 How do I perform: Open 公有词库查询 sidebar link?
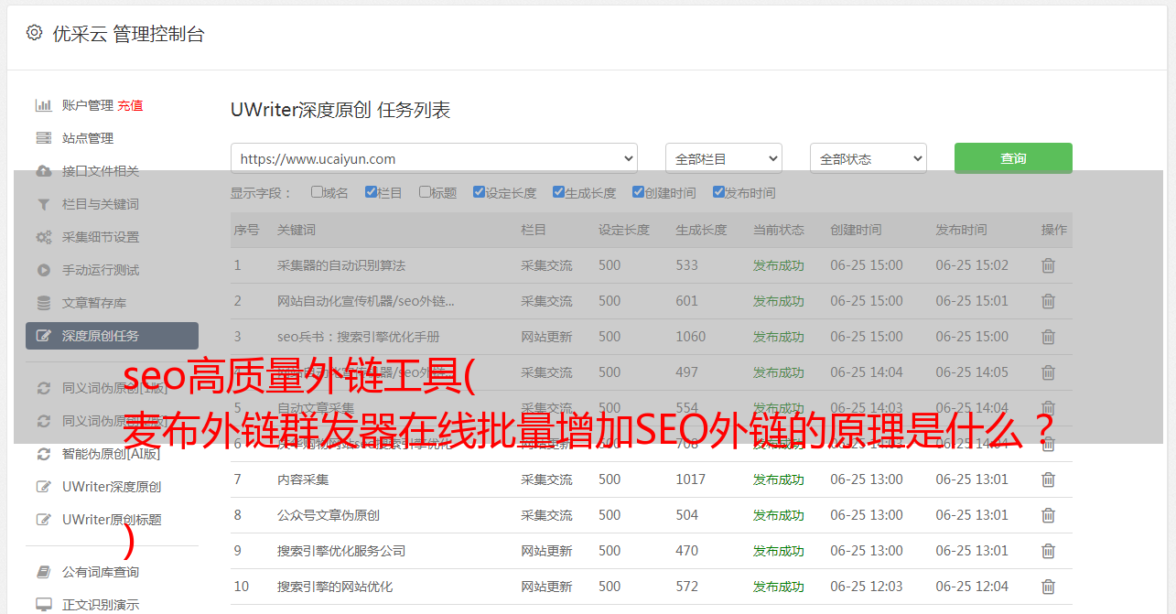[x=101, y=572]
